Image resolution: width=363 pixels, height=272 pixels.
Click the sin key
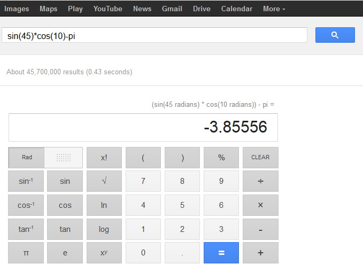coord(65,181)
